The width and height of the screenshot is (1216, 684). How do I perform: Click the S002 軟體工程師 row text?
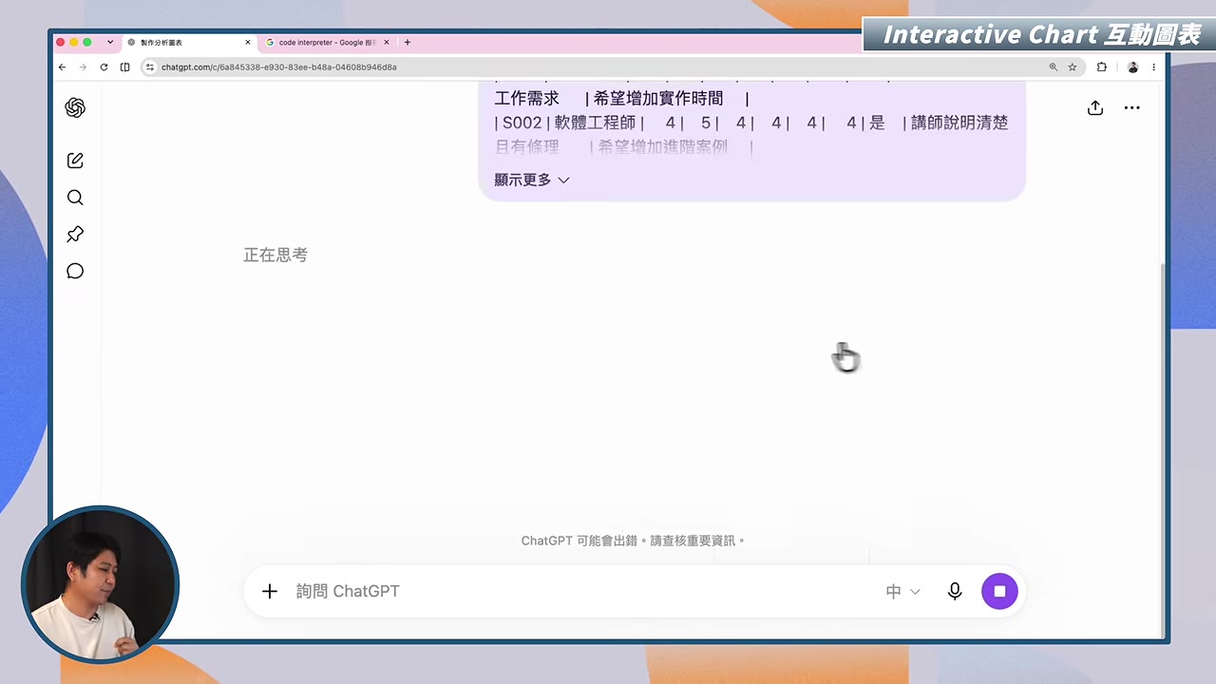(569, 123)
